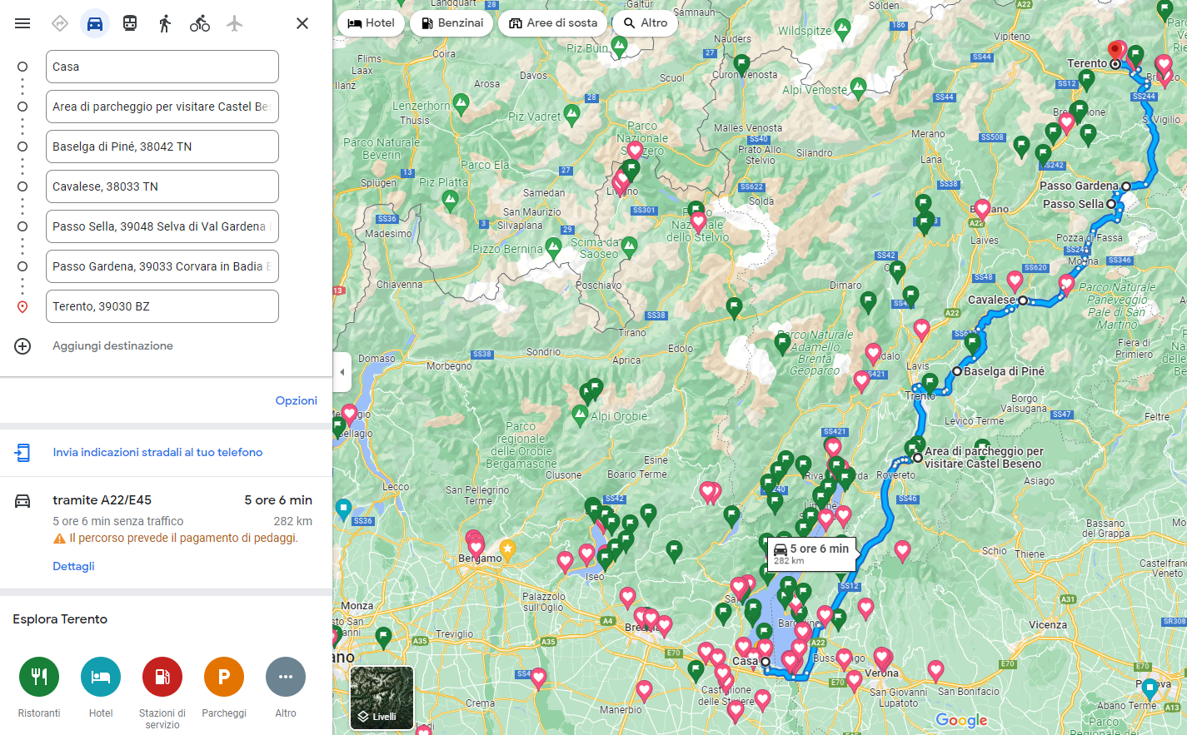Send directions to your phone

[x=157, y=452]
